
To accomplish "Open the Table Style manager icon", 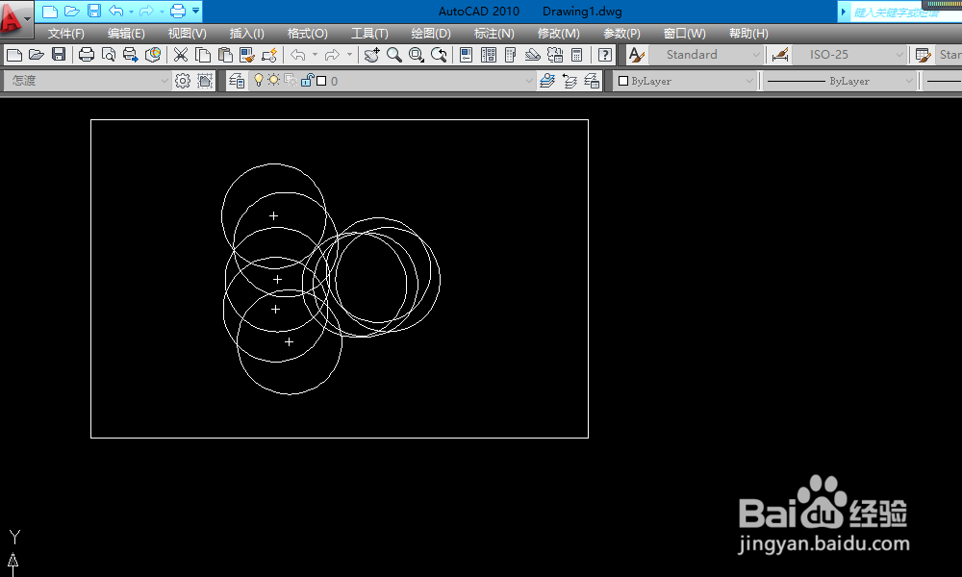I will click(923, 55).
